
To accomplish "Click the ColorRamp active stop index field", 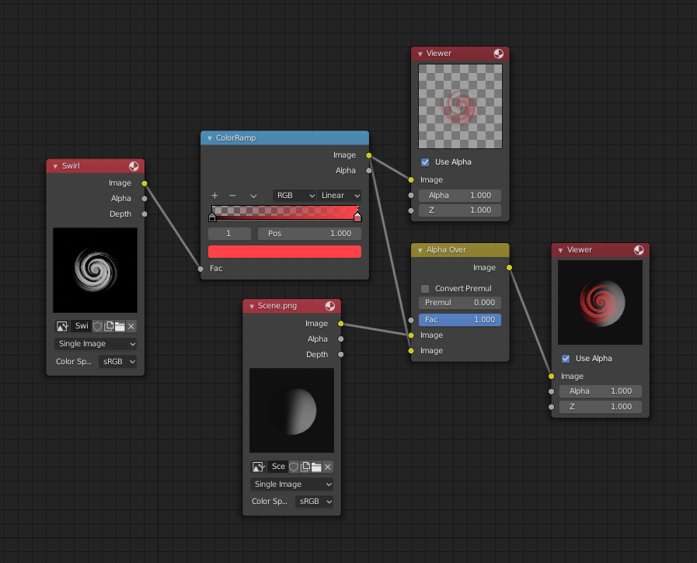I will [230, 234].
